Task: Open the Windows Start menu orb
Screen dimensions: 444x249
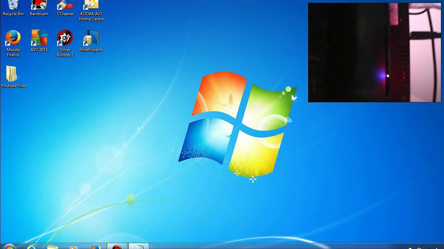Action: coord(10,247)
